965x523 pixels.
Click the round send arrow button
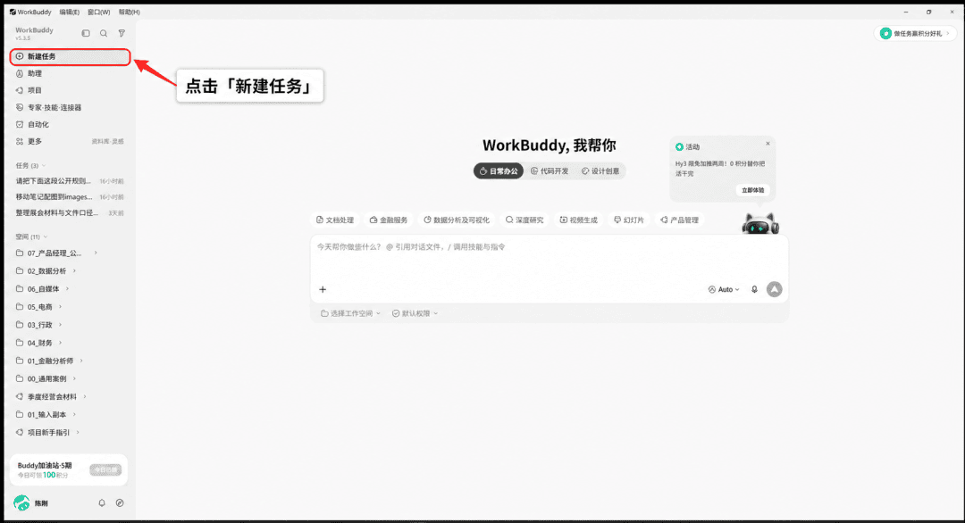(774, 289)
